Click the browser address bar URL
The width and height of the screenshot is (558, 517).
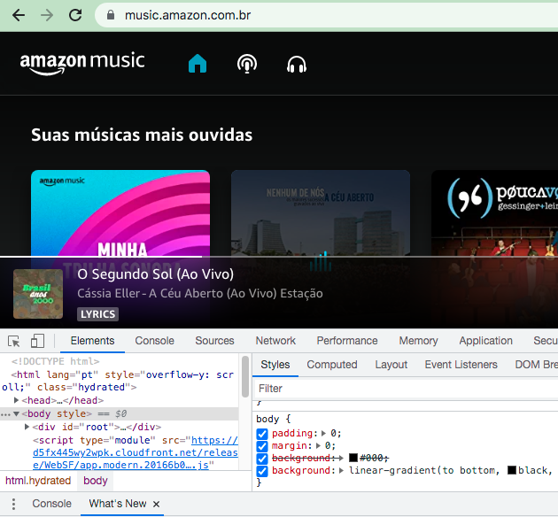(188, 15)
